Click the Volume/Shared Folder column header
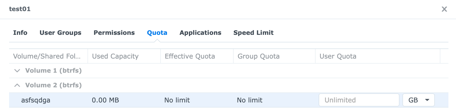 (x=47, y=56)
